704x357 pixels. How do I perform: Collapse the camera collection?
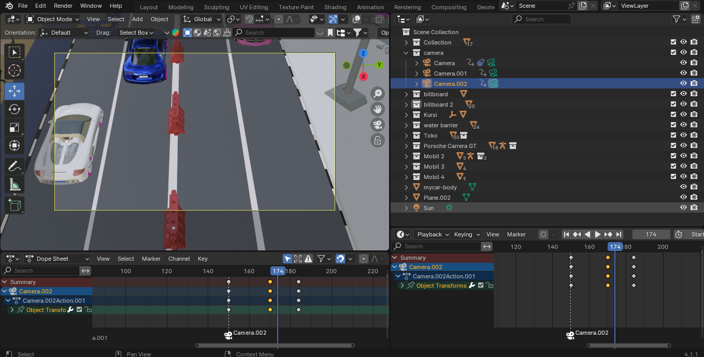[x=406, y=53]
